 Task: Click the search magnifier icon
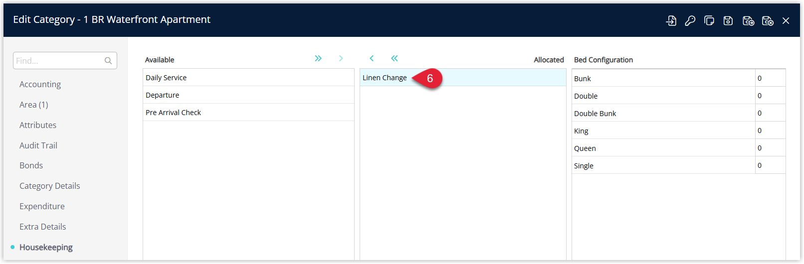coord(108,61)
